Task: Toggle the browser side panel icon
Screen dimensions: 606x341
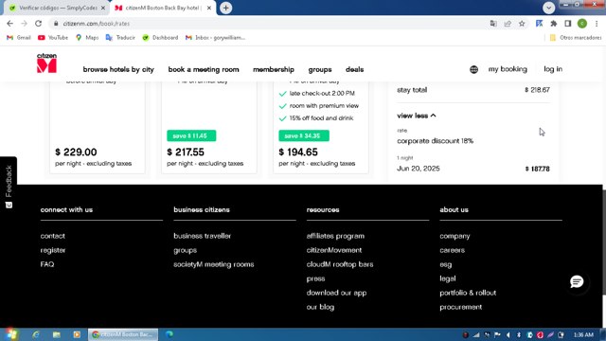Action: tap(568, 24)
